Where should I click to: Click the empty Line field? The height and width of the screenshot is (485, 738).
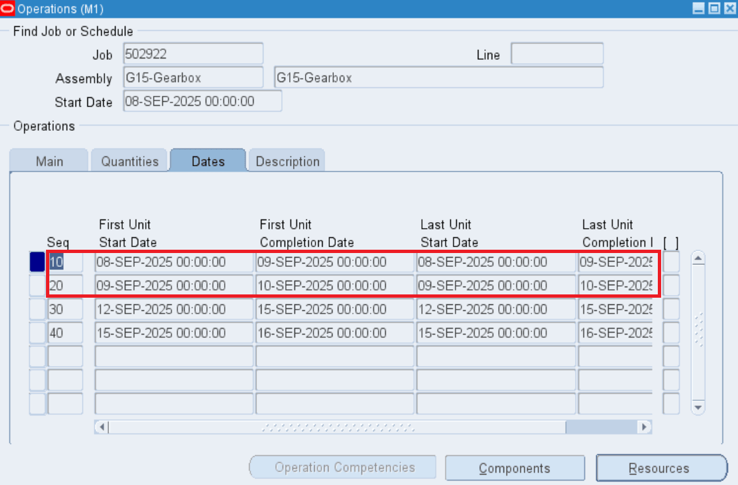(x=557, y=54)
